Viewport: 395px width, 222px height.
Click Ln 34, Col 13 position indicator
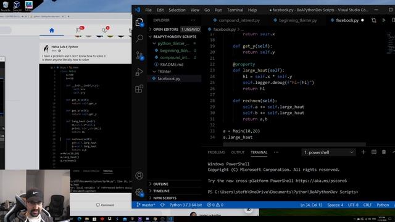pyautogui.click(x=311, y=205)
